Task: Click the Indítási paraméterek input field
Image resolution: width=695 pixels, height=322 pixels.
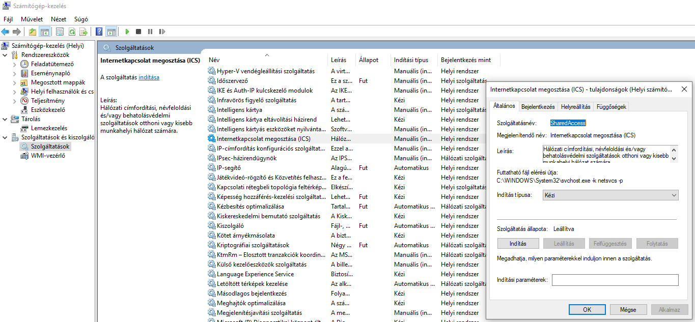Action: 615,280
